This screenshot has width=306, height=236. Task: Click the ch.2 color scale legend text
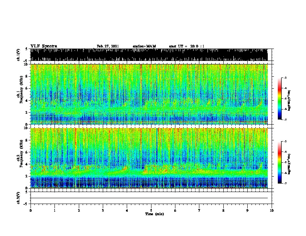click(x=289, y=164)
